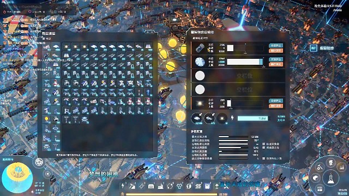Open the circular-arrows logistics build category
Image resolution: width=349 pixels, height=196 pixels.
pyautogui.click(x=170, y=186)
